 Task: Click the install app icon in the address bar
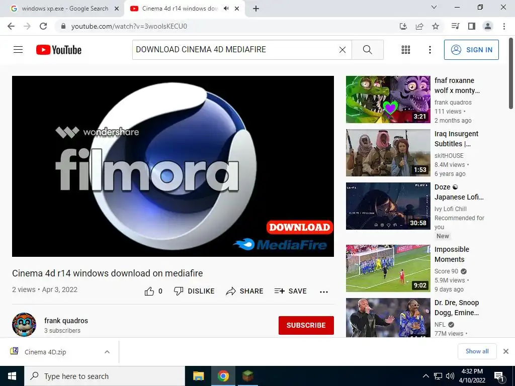(x=403, y=26)
